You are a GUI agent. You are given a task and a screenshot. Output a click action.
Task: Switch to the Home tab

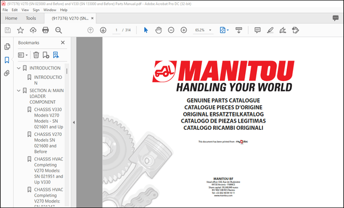(x=11, y=18)
